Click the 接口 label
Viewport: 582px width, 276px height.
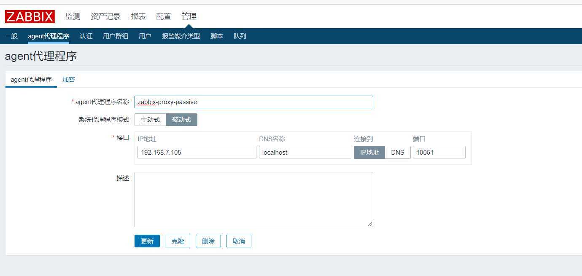[123, 138]
